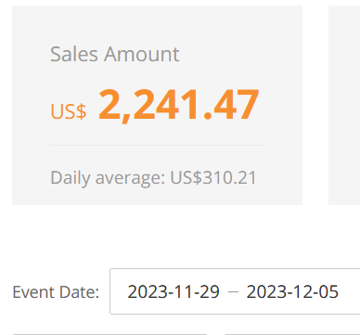
Task: Click the dash separator between the dates
Action: [233, 291]
